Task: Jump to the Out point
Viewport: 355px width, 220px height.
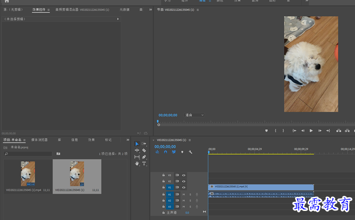Action: pos(328,130)
